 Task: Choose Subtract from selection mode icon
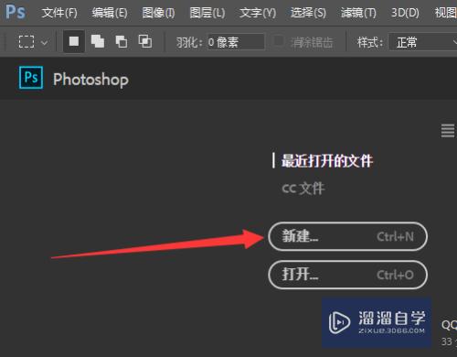[122, 41]
